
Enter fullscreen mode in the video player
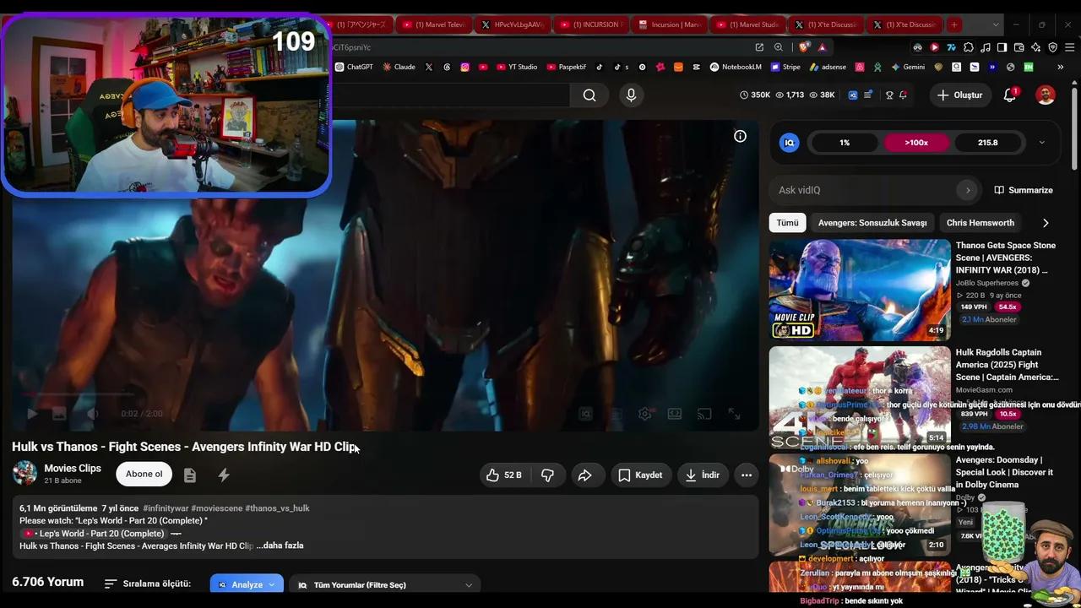(734, 414)
